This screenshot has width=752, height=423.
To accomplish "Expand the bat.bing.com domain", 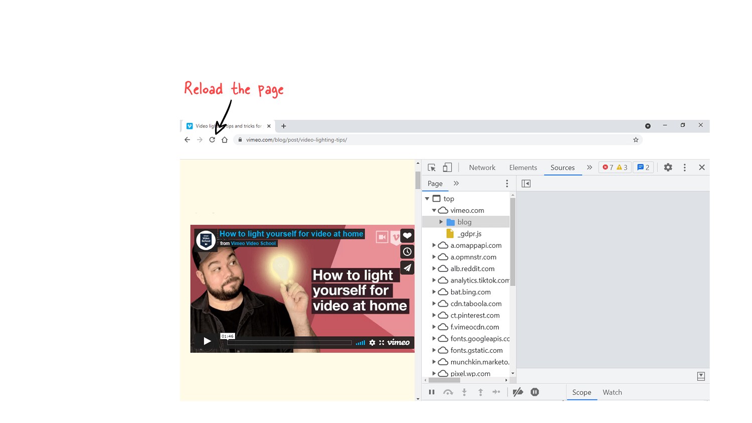I will coord(434,292).
